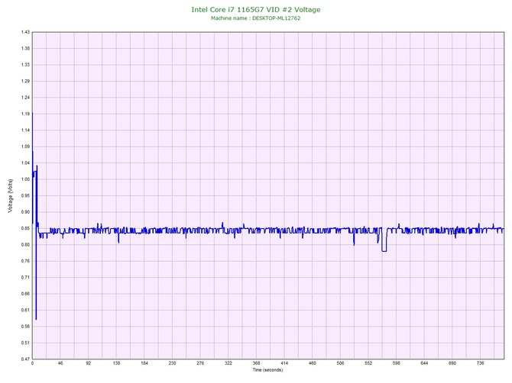Click the 506 tick on the time axis
Viewport: 512px width, 383px height.
pos(340,363)
